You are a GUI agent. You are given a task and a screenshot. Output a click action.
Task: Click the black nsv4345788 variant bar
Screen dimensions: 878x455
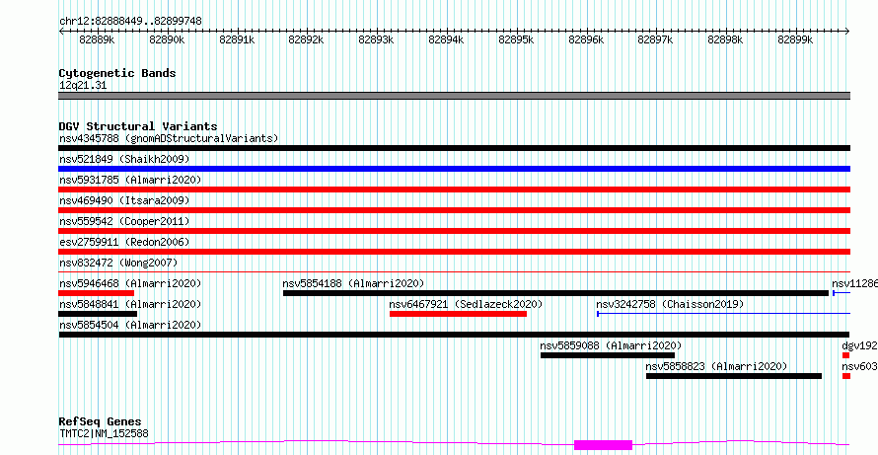pyautogui.click(x=454, y=148)
